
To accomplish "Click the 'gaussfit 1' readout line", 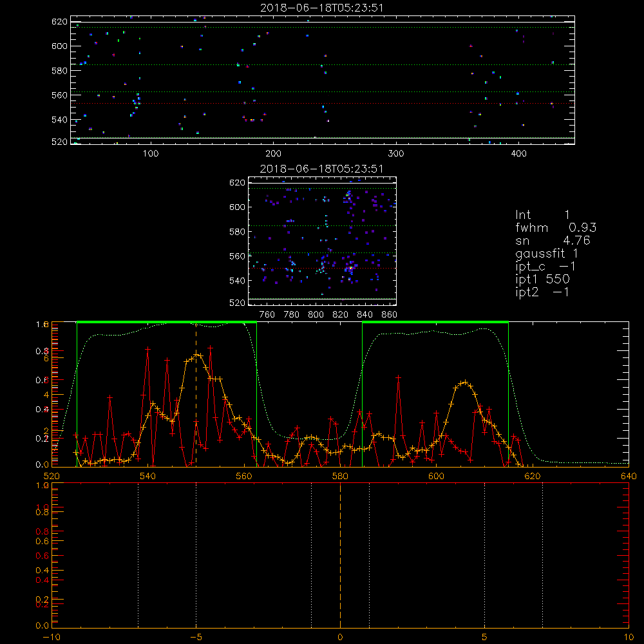I will (547, 253).
